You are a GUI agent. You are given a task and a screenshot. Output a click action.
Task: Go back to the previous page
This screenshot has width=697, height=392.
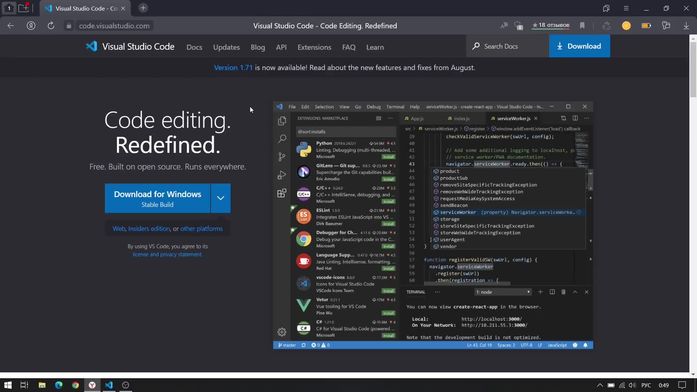pos(11,25)
